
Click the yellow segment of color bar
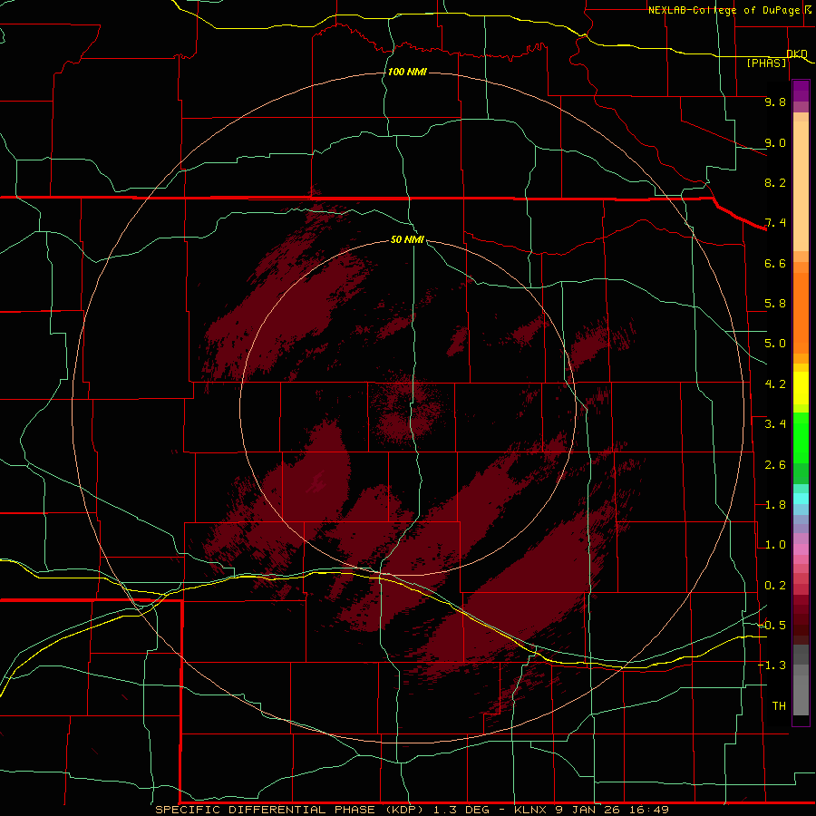801,388
